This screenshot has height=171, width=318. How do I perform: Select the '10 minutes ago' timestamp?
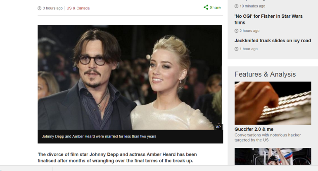pos(252,6)
